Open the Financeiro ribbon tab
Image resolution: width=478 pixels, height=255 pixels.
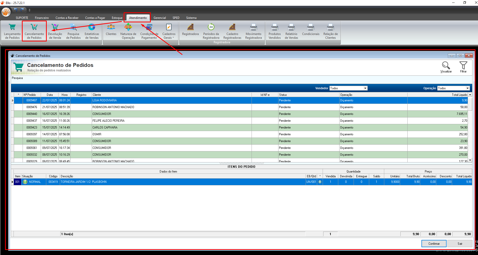tap(42, 18)
